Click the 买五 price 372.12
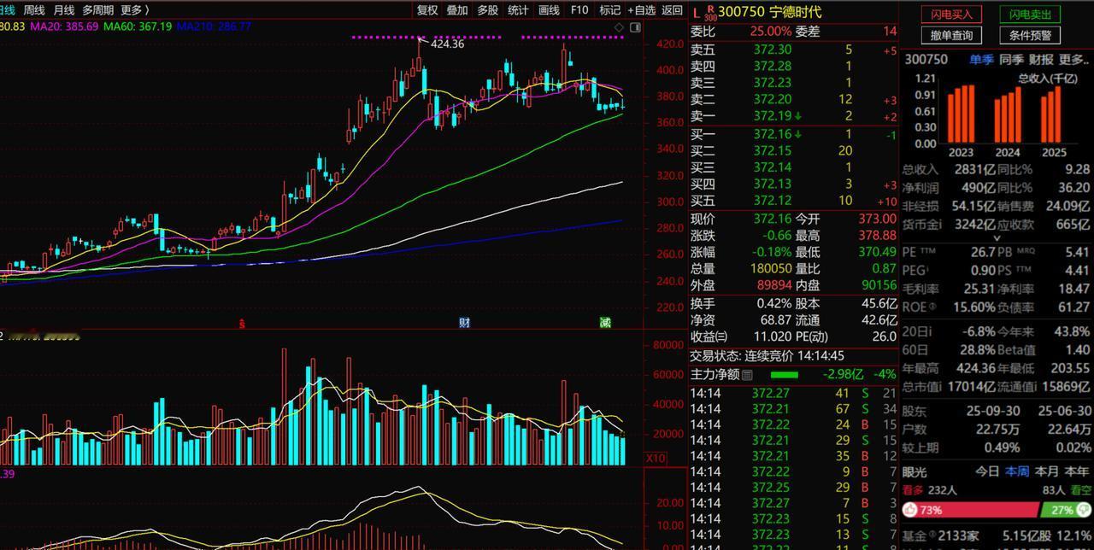The image size is (1094, 550). coord(773,201)
